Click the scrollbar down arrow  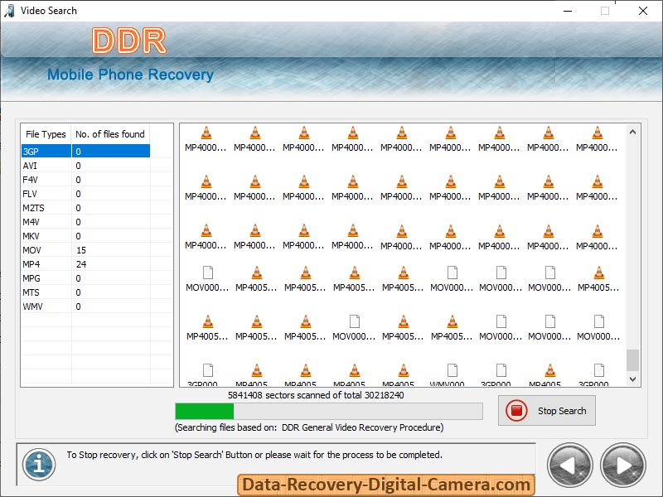pos(632,379)
